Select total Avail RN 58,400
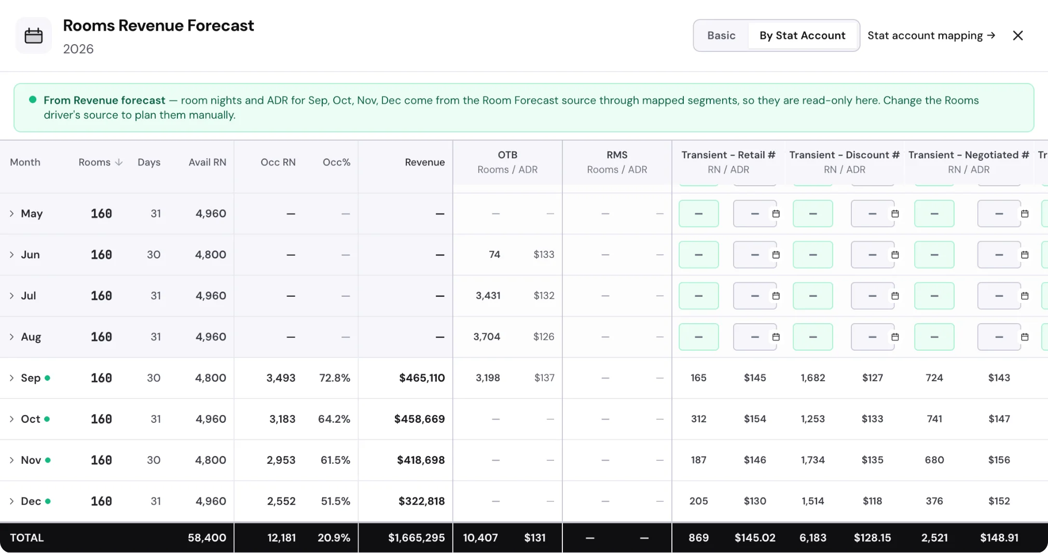The height and width of the screenshot is (553, 1048). 207,537
